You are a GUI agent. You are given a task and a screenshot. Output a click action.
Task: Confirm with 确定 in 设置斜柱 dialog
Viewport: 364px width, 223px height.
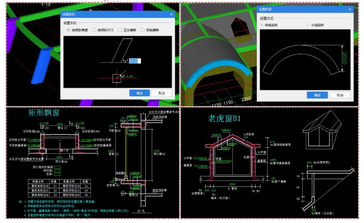coord(140,93)
